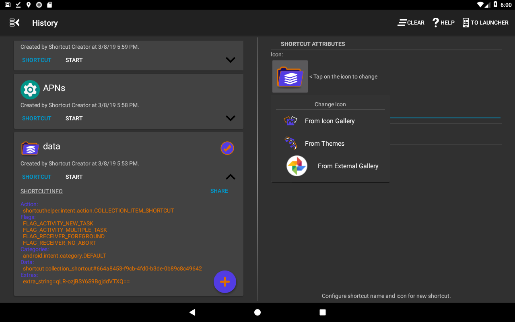The height and width of the screenshot is (322, 515).
Task: Open the SHORTCUT INFO link
Action: (41, 191)
